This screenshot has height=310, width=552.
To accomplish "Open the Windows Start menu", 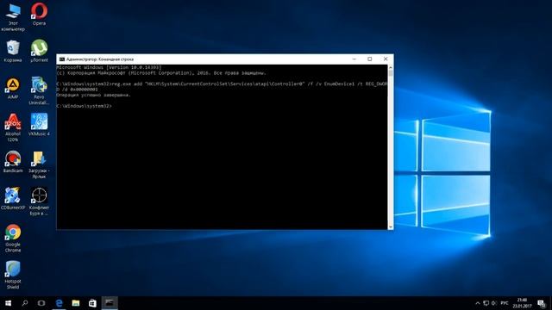I will 8,303.
